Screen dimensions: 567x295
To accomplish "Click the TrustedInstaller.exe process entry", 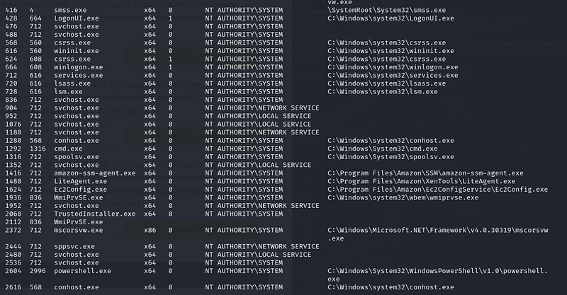I will (95, 214).
